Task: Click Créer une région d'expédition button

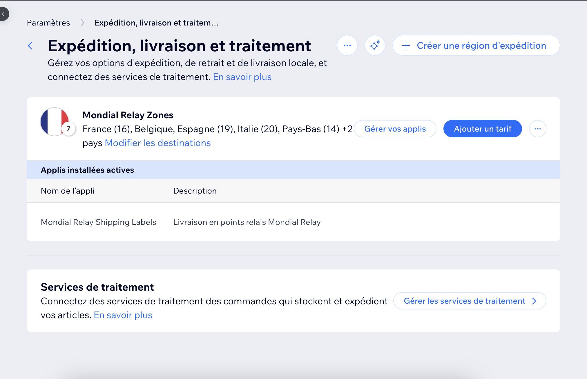Action: pos(481,45)
